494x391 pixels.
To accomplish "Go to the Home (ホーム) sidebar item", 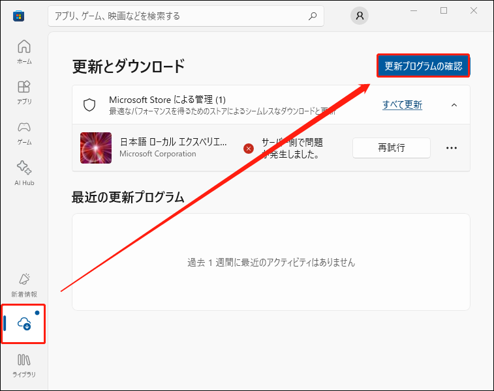I will [x=24, y=52].
